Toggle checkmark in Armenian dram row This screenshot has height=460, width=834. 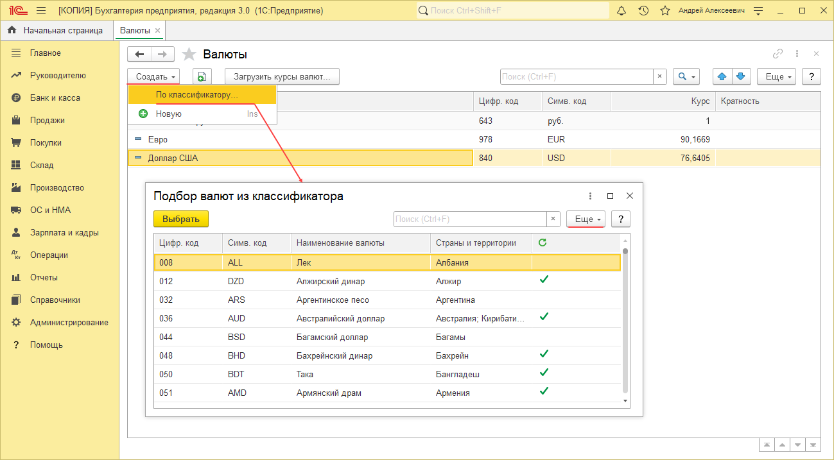point(544,391)
